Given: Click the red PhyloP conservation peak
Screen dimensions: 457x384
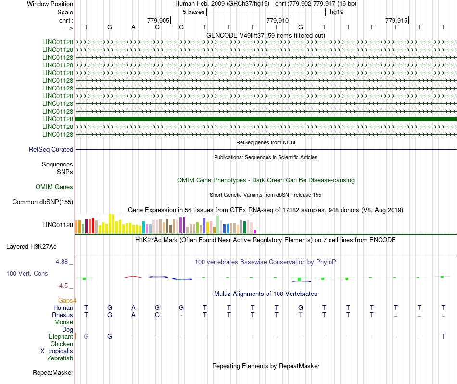Looking at the screenshot, I should [133, 277].
